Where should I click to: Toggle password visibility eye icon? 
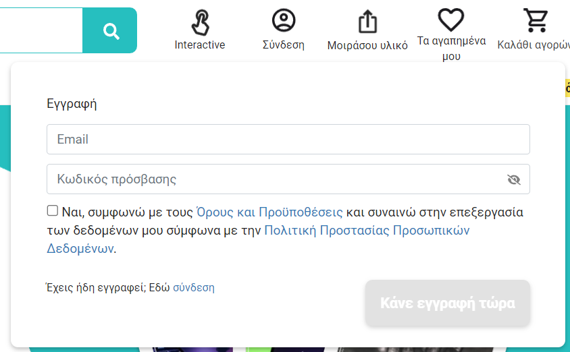pyautogui.click(x=514, y=179)
